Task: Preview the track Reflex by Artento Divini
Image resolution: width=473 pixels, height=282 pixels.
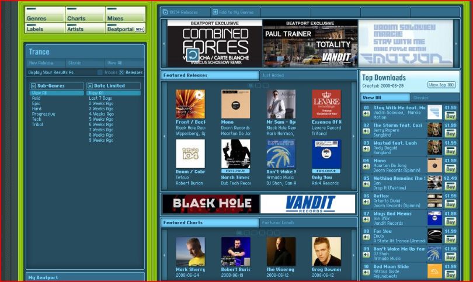Action: [366, 202]
